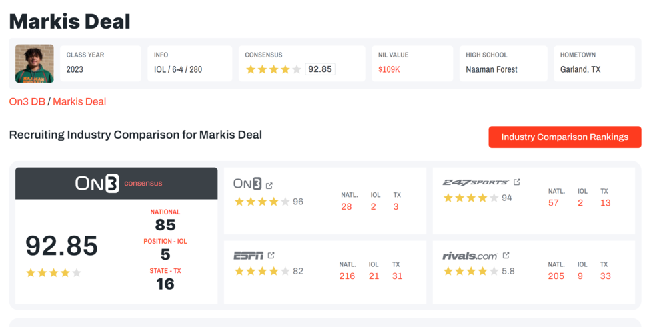Open the Rivals.com external link icon
The image size is (667, 327).
click(506, 255)
